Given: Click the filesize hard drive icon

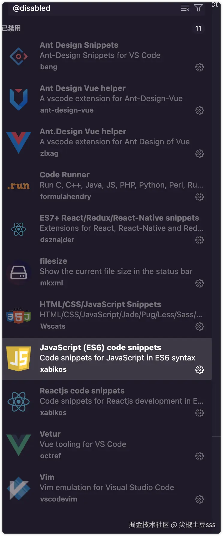Looking at the screenshot, I should click(x=19, y=273).
